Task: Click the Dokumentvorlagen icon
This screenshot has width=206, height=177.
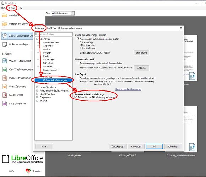Action: (5, 44)
